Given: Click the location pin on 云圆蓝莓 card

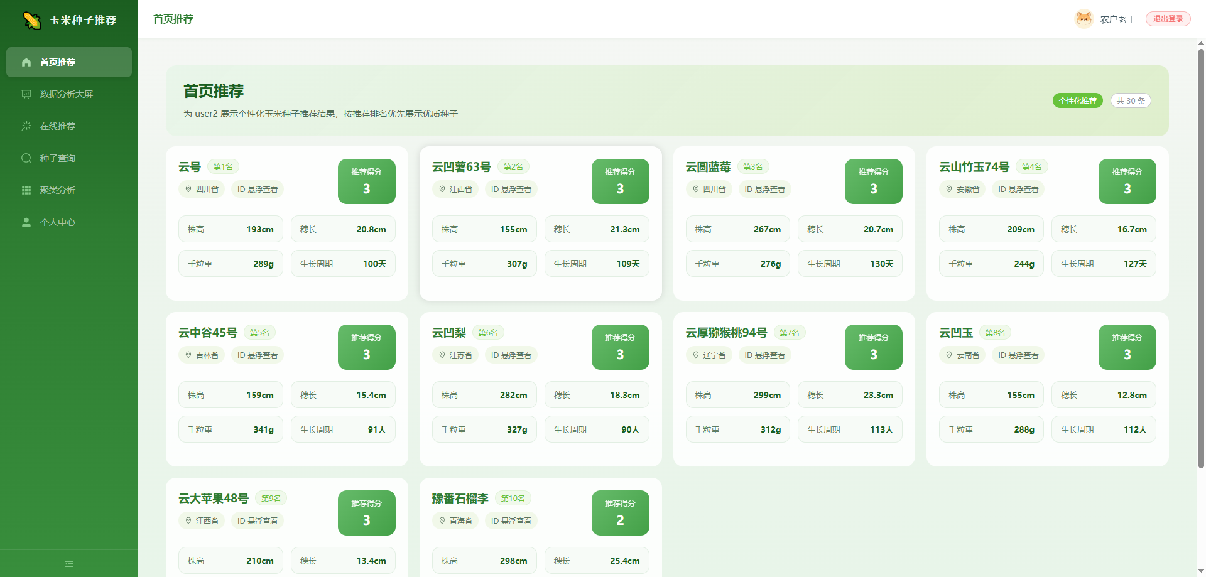Looking at the screenshot, I should point(696,189).
